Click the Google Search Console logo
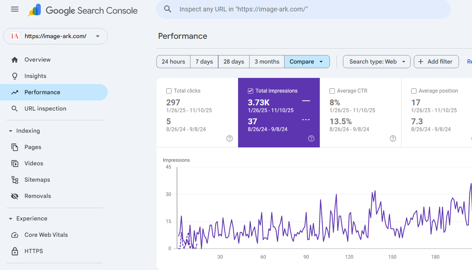Image resolution: width=472 pixels, height=270 pixels. pyautogui.click(x=83, y=10)
